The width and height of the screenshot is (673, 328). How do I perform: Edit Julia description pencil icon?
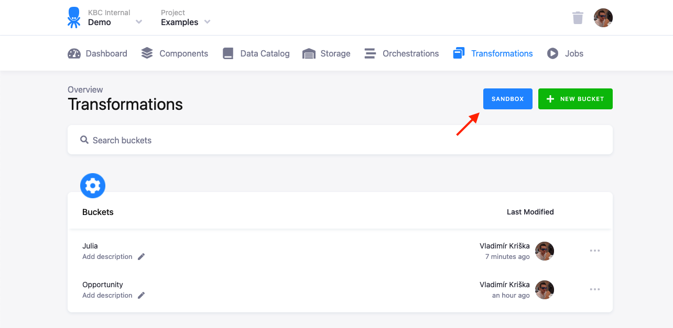141,257
